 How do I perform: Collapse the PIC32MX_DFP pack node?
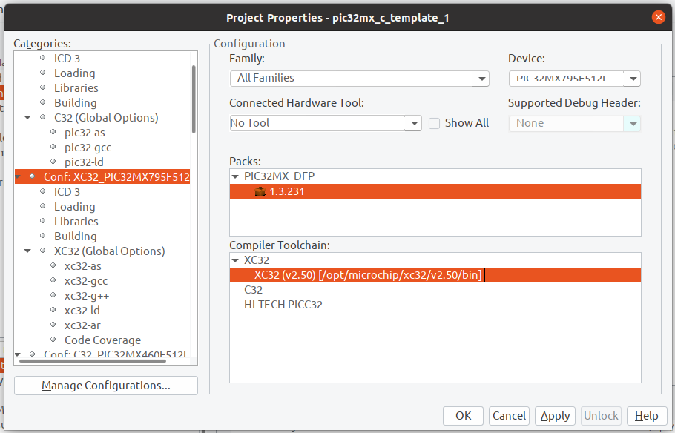coord(235,176)
